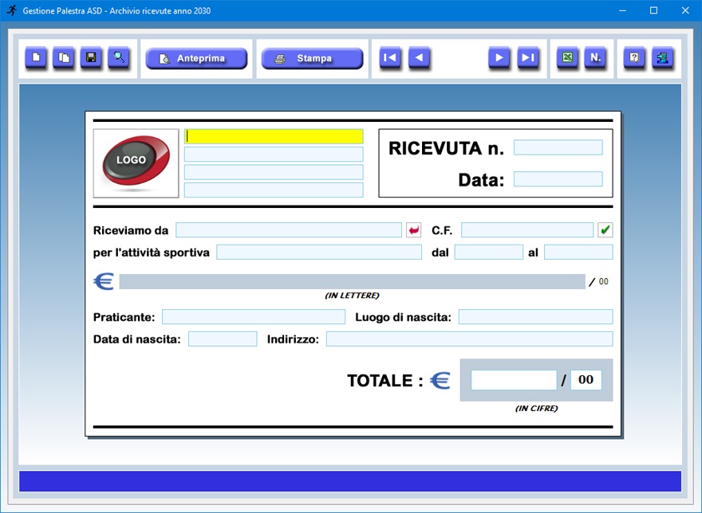Image resolution: width=702 pixels, height=513 pixels.
Task: Go to the previous record
Action: tap(419, 57)
